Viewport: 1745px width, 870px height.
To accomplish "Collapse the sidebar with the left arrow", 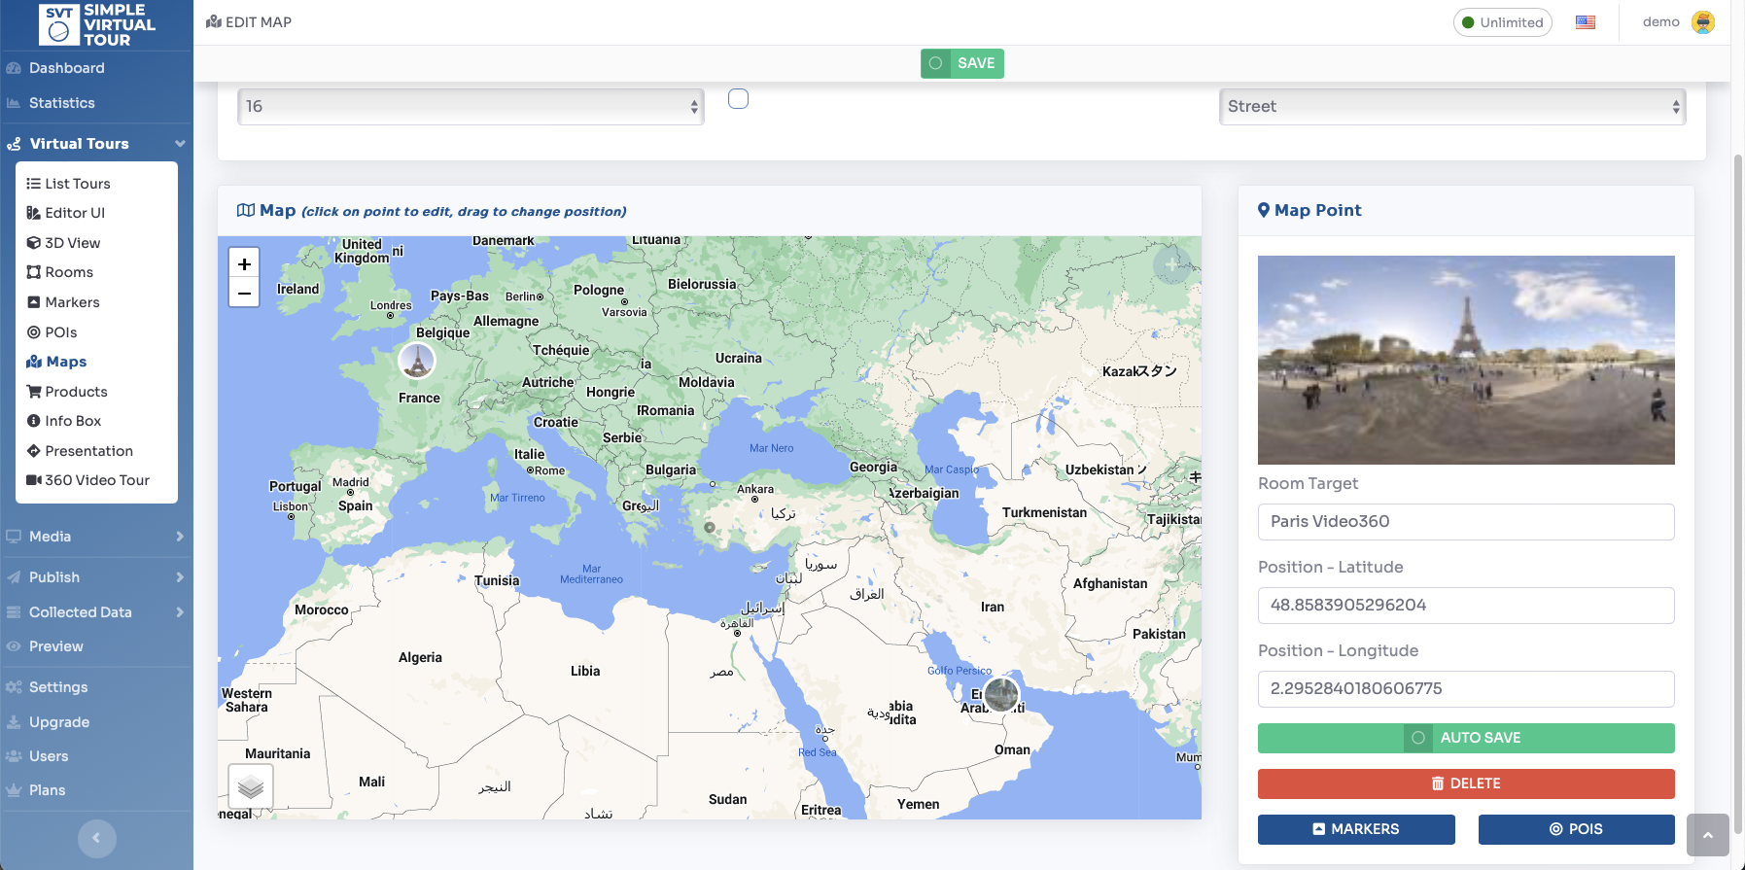I will click(x=96, y=838).
